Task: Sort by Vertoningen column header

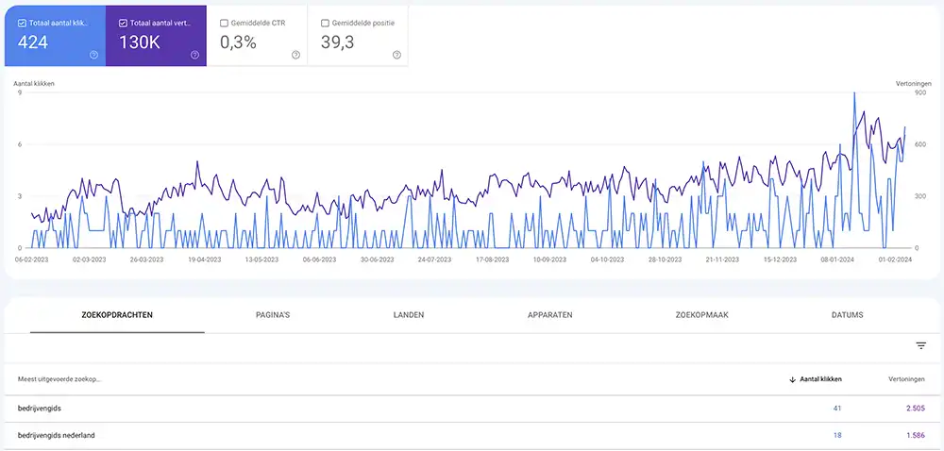Action: coord(906,379)
